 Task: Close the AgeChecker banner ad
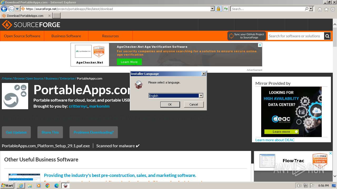(260, 45)
